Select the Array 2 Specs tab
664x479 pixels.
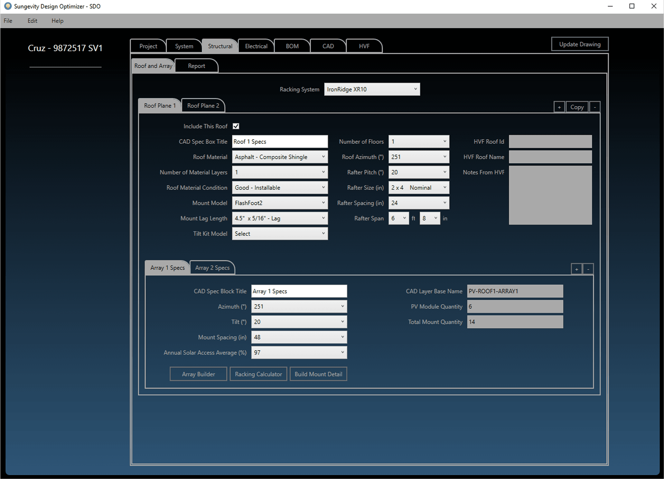coord(212,268)
